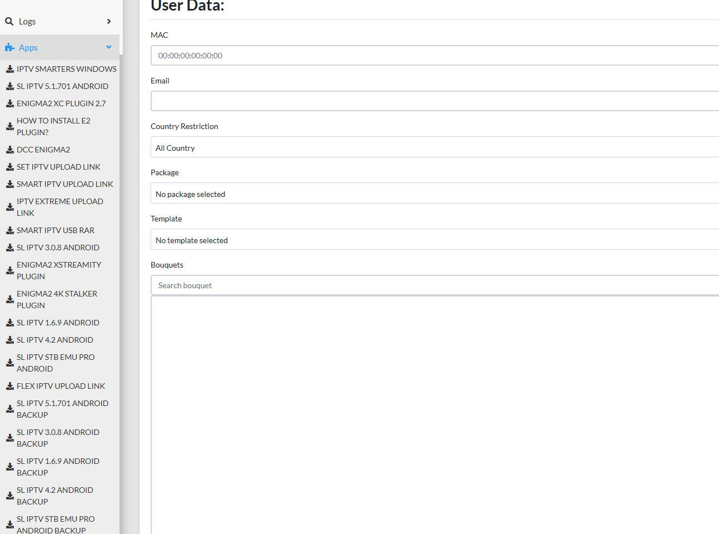Click download icon next to DCC ENIGMA2
This screenshot has height=534, width=719.
tap(9, 149)
